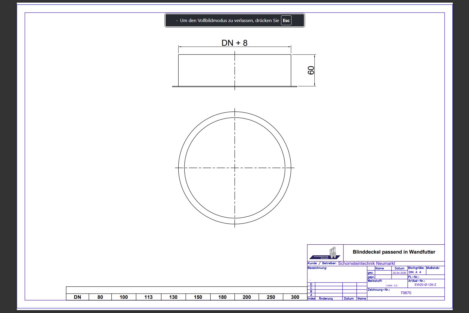Image resolution: width=469 pixels, height=313 pixels.
Task: Click the 200 value in DN table
Action: click(x=247, y=297)
